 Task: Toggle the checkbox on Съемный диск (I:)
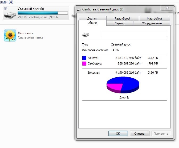click(x=5, y=8)
